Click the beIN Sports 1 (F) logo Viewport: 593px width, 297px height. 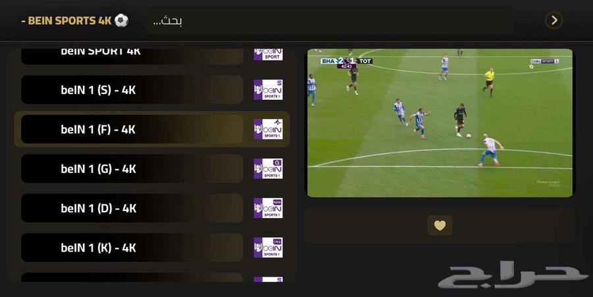(x=268, y=129)
